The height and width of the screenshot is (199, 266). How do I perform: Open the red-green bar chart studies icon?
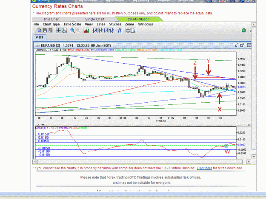pos(86,31)
